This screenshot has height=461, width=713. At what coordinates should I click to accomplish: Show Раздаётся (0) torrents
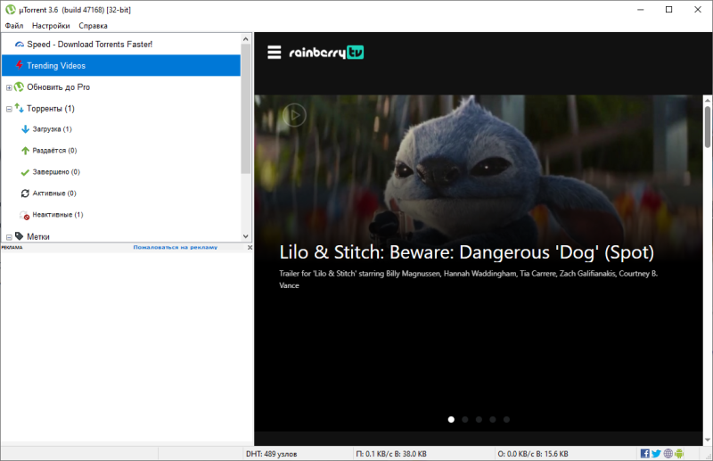(54, 151)
